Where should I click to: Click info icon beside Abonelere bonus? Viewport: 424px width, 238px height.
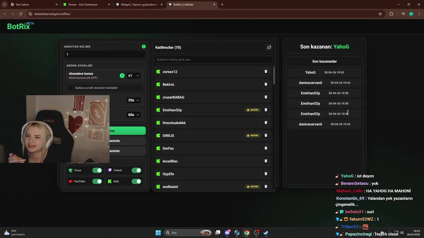[x=122, y=76]
